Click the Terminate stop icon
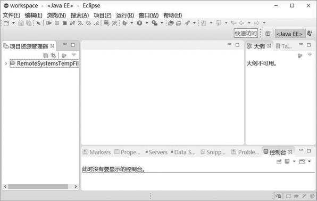 click(x=65, y=23)
